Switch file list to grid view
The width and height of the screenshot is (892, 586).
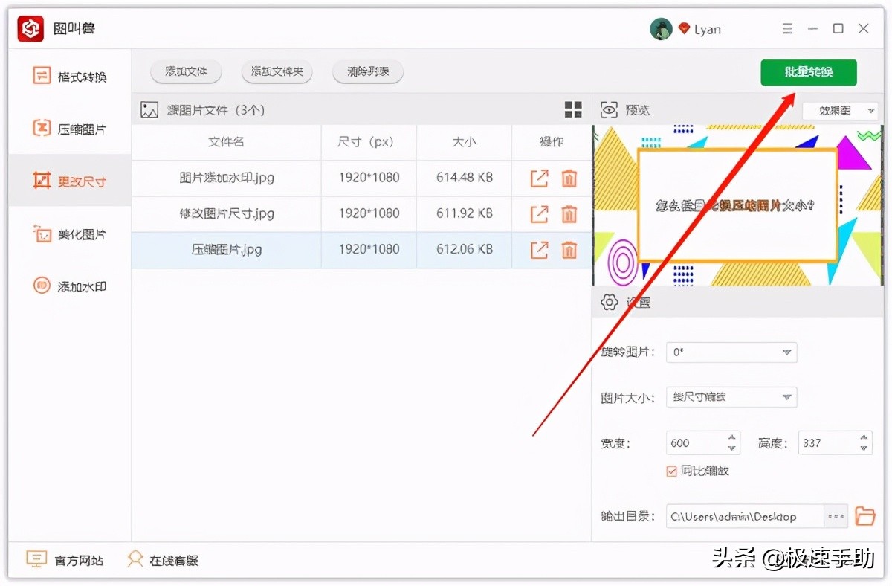pyautogui.click(x=573, y=110)
